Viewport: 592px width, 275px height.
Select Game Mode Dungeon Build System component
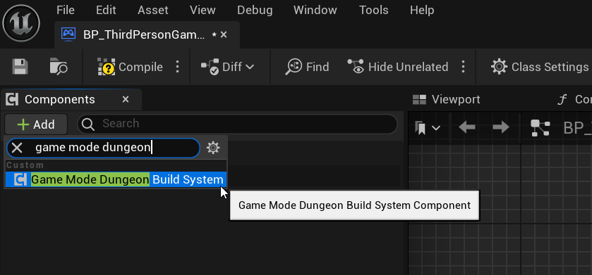click(x=116, y=179)
